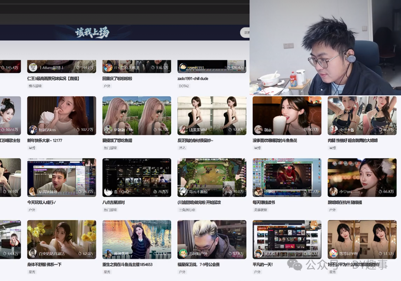The width and height of the screenshot is (401, 281).
Task: Click the 回重庆了啦啦啦啦 title text
Action: tap(117, 78)
